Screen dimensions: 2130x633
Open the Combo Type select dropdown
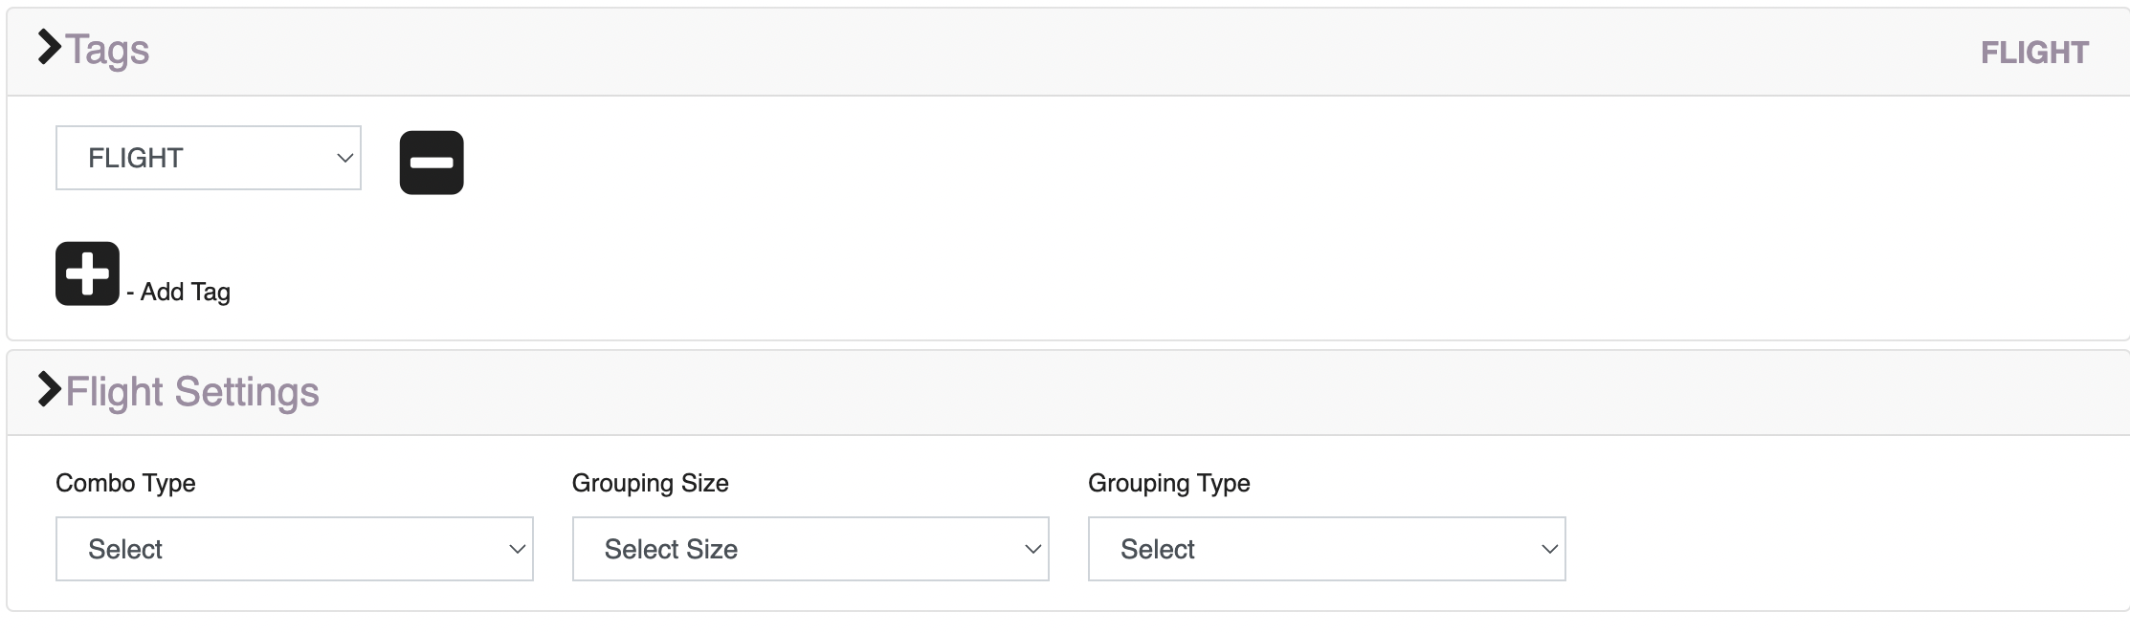coord(295,549)
